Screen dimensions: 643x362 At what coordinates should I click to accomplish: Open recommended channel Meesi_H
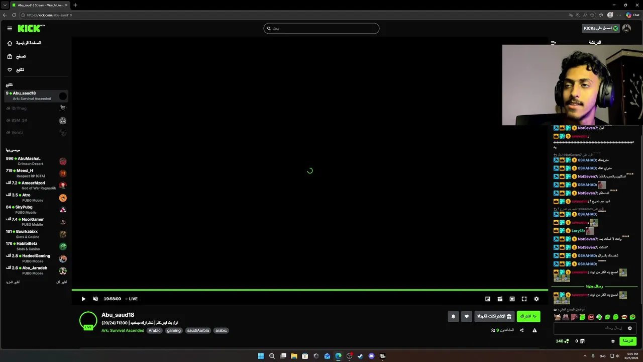point(36,173)
